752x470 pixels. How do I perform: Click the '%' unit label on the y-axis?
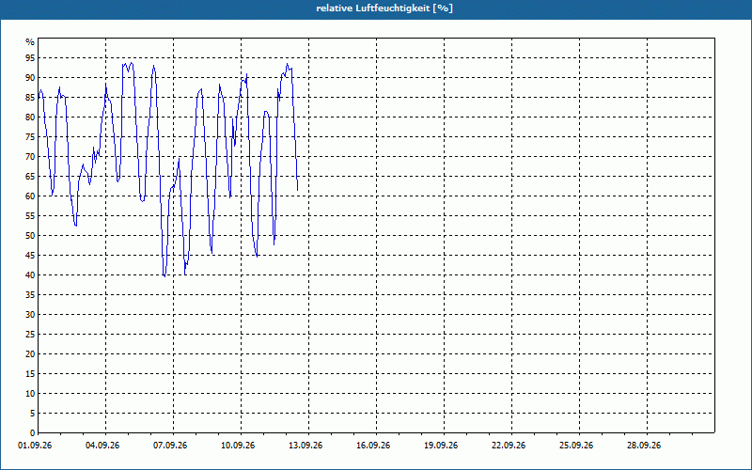pyautogui.click(x=30, y=41)
